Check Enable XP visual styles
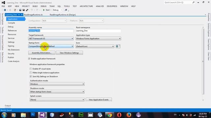This screenshot has height=118, width=211. (31, 69)
